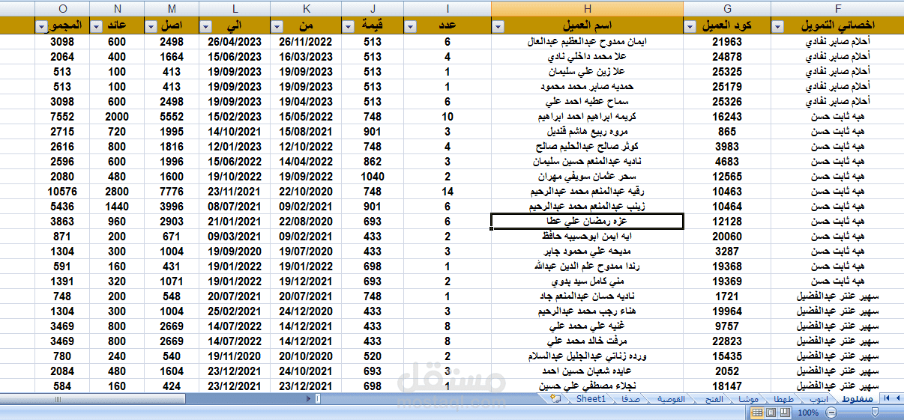Image resolution: width=904 pixels, height=420 pixels.
Task: Open filter dropdown for عائد column
Action: 96,26
